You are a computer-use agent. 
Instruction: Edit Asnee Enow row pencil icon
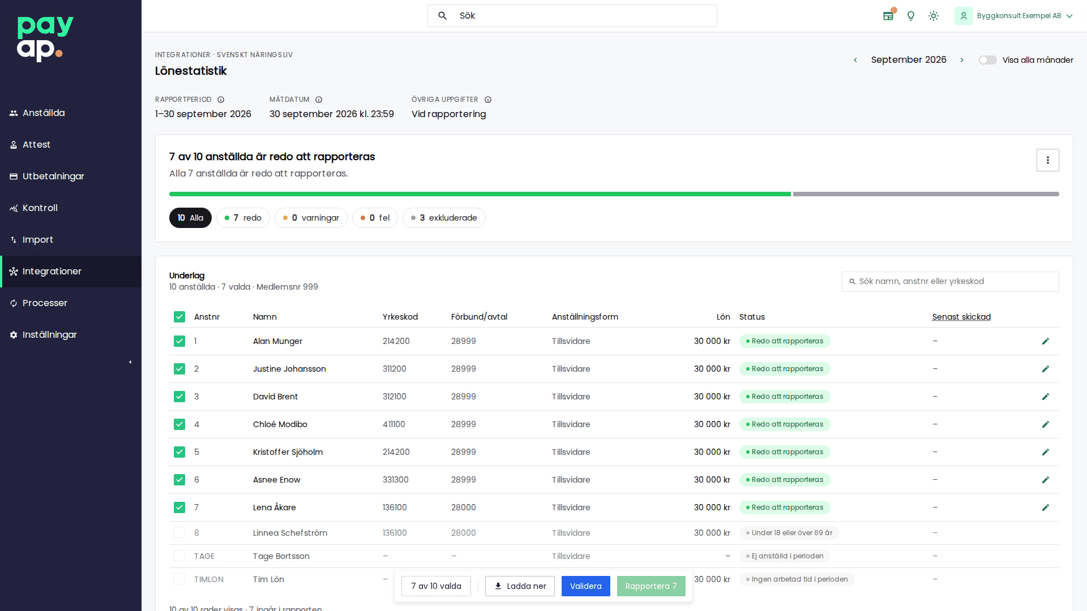coord(1046,480)
